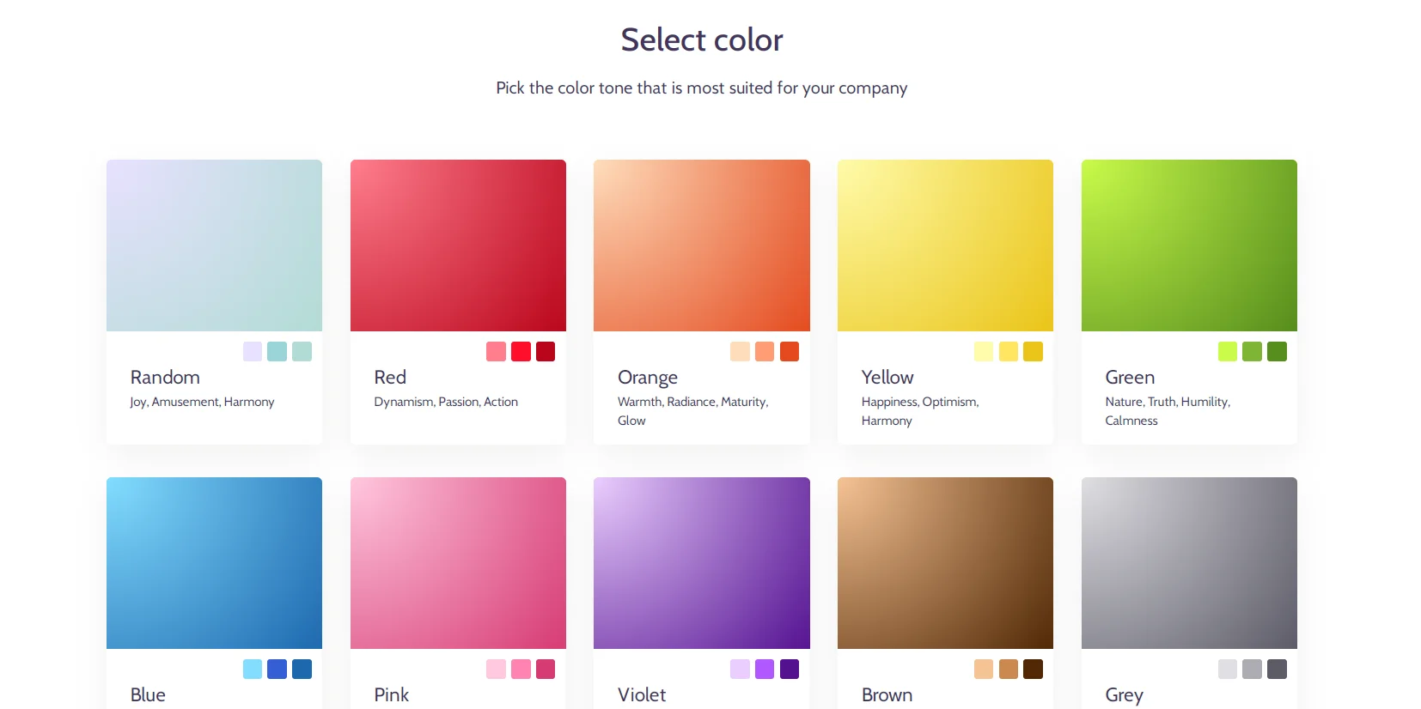Click the light lavender swatch under Random
This screenshot has height=709, width=1421.
tap(253, 351)
